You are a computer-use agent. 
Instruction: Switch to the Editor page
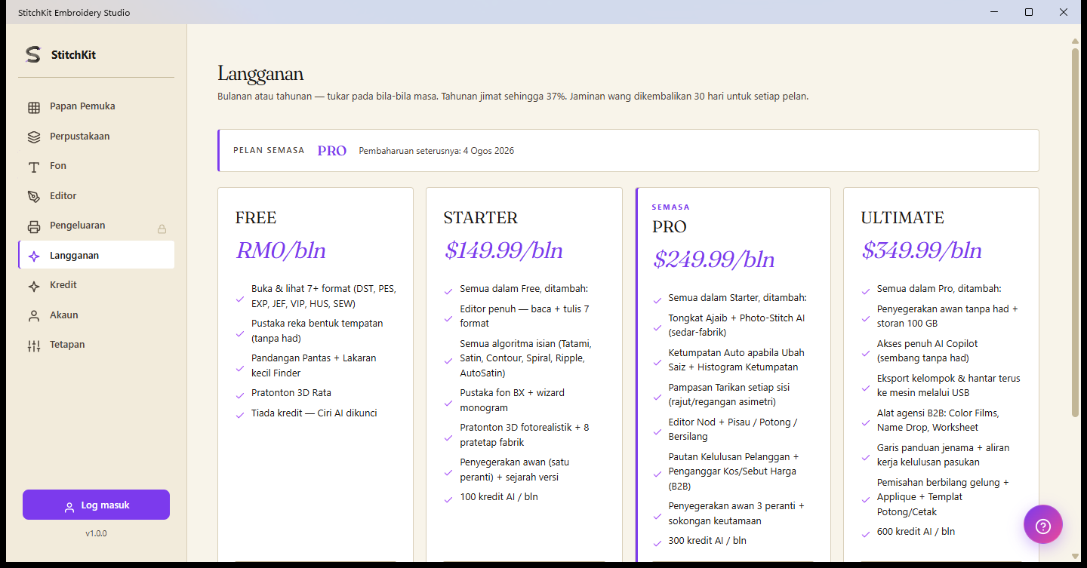click(x=97, y=196)
